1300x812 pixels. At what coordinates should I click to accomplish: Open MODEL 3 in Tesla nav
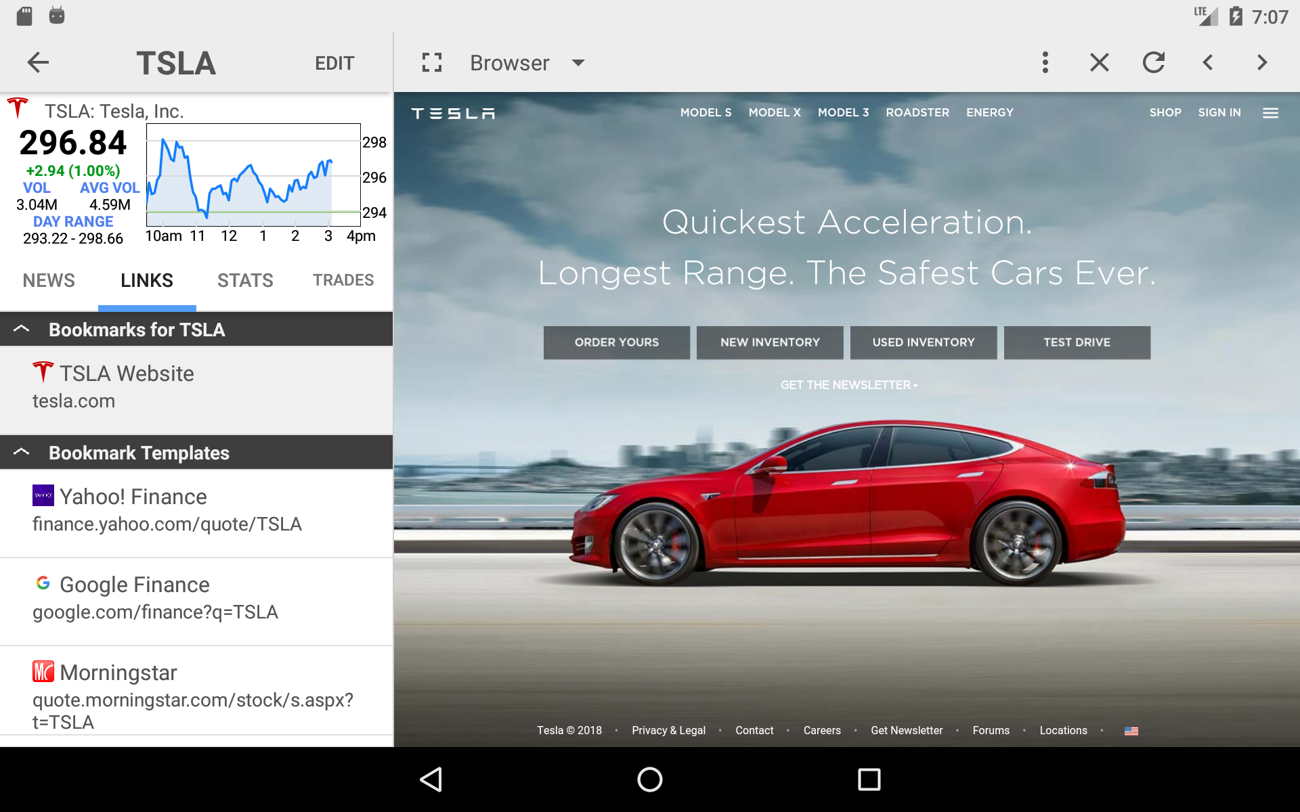pyautogui.click(x=843, y=112)
